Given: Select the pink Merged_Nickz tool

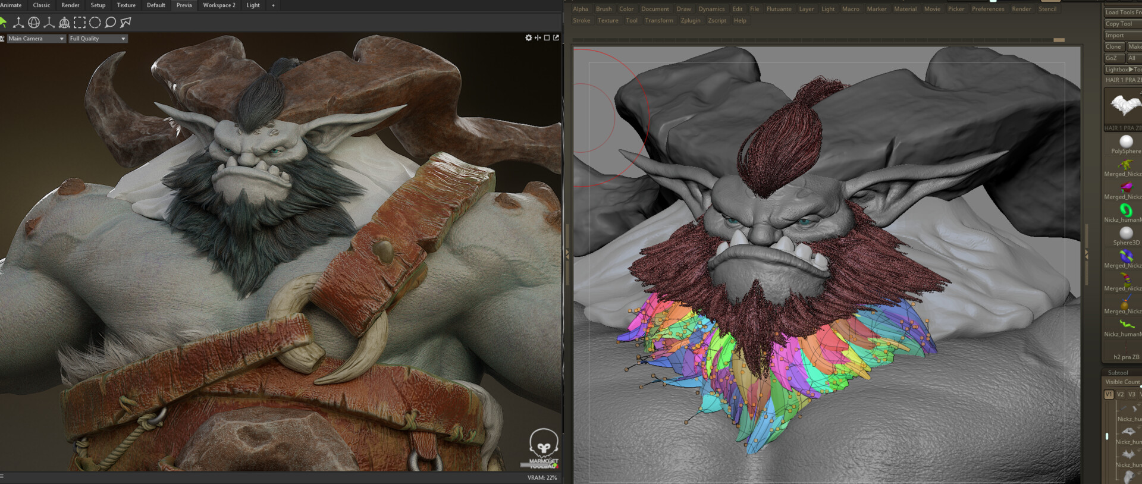Looking at the screenshot, I should coord(1126,190).
